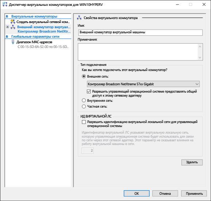Close the Virtual Switch Manager window
The height and width of the screenshot is (201, 211).
[x=204, y=4]
